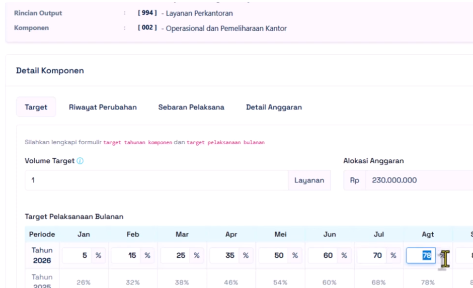The height and width of the screenshot is (288, 473).
Task: Select the Mar 2026 target input
Action: coord(175,255)
